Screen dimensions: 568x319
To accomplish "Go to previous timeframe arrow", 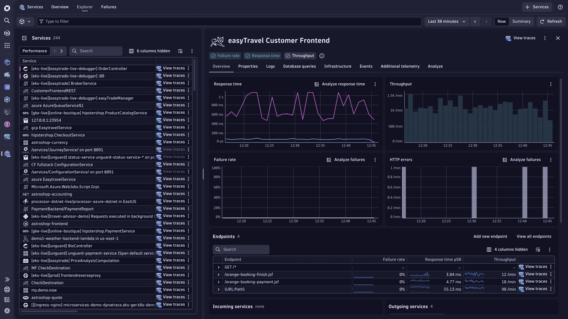I will point(475,22).
